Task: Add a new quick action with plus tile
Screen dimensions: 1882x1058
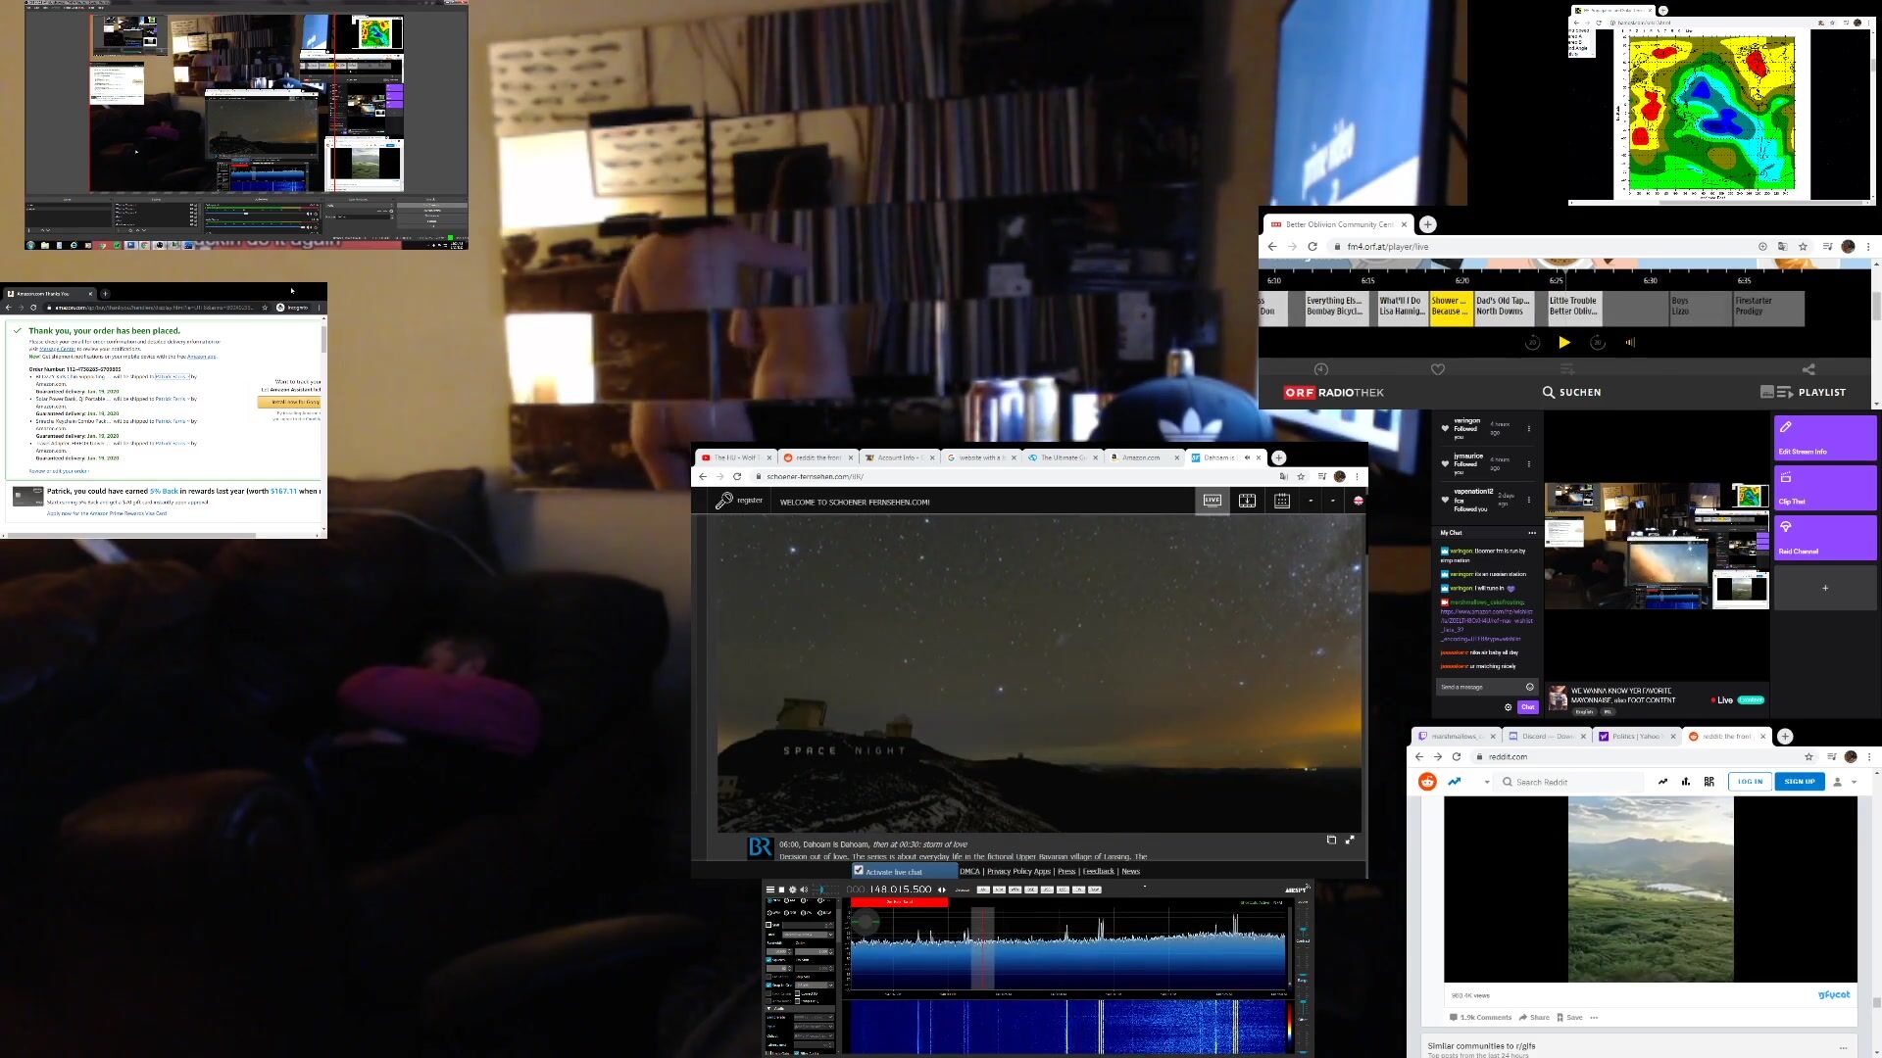Action: [x=1825, y=588]
